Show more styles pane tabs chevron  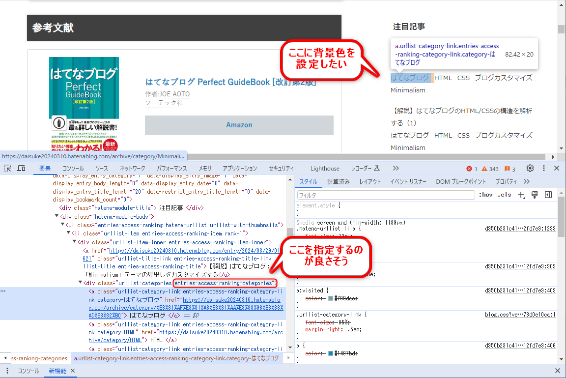point(527,181)
